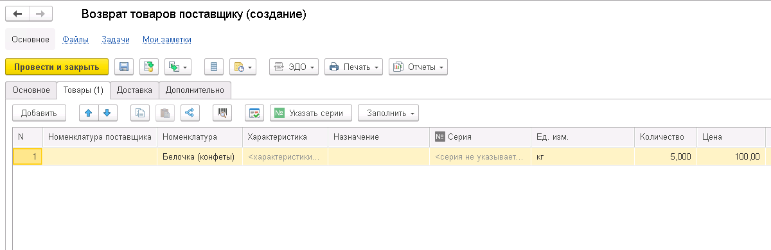Move row up with blue arrow
The height and width of the screenshot is (250, 771).
(89, 113)
